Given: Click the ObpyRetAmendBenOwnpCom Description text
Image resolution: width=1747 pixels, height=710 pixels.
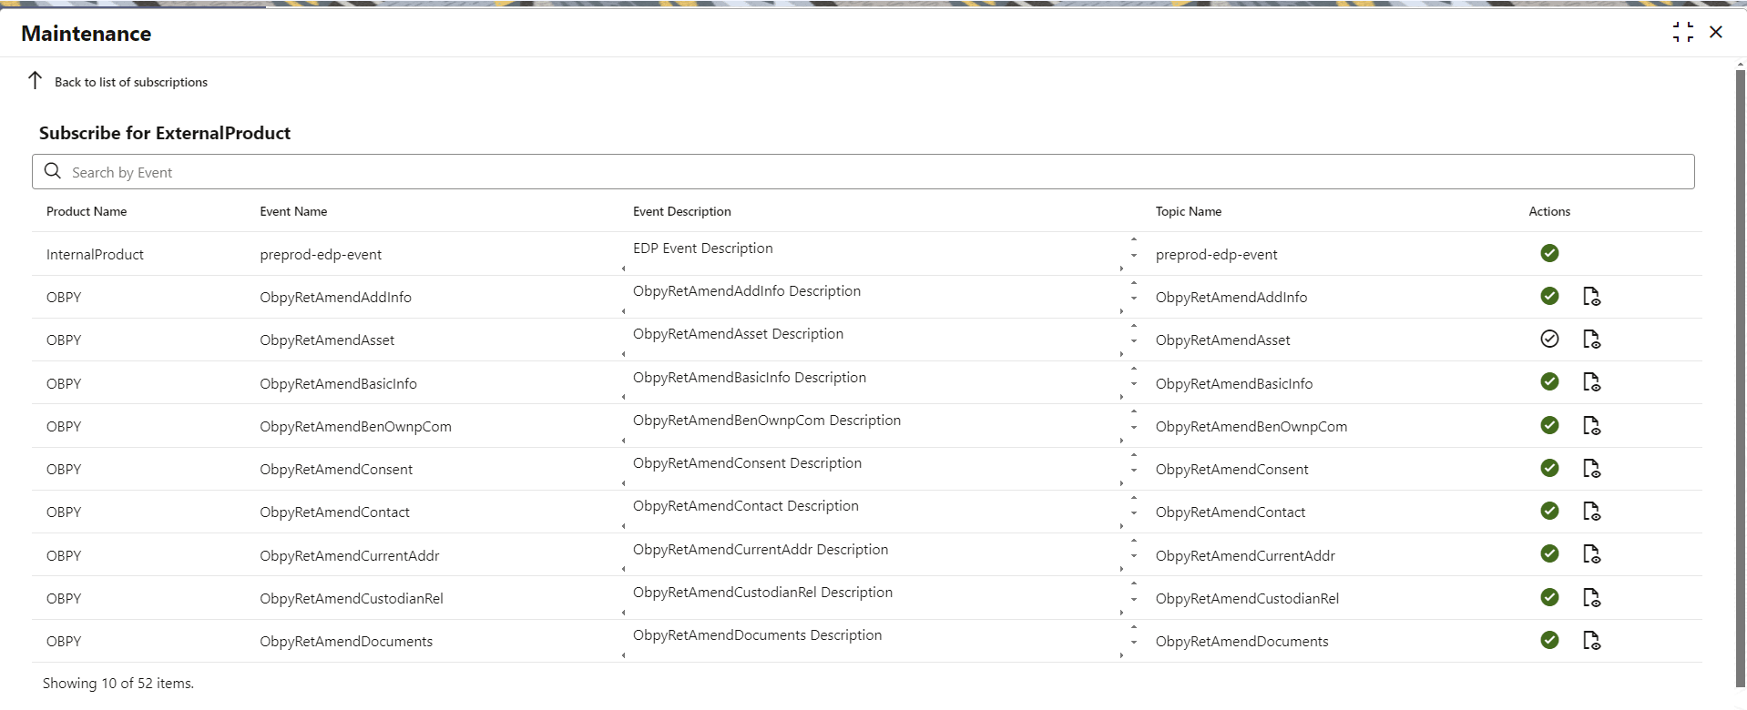Looking at the screenshot, I should point(767,421).
